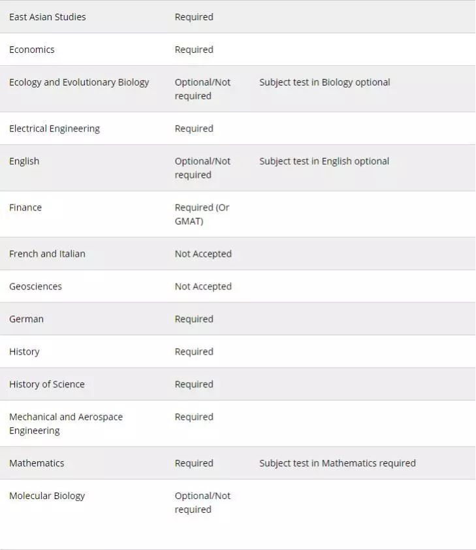Image resolution: width=476 pixels, height=550 pixels.
Task: Select the Economics department name
Action: point(32,50)
